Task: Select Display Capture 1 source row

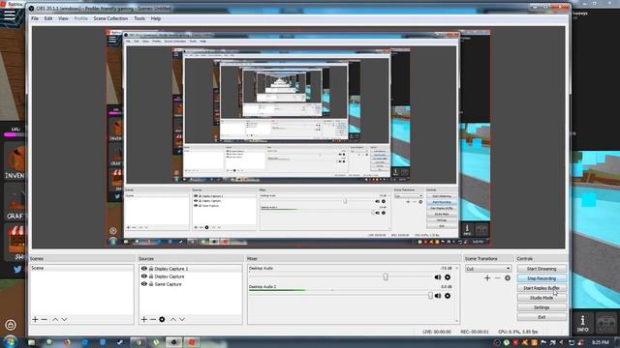Action: [191, 269]
